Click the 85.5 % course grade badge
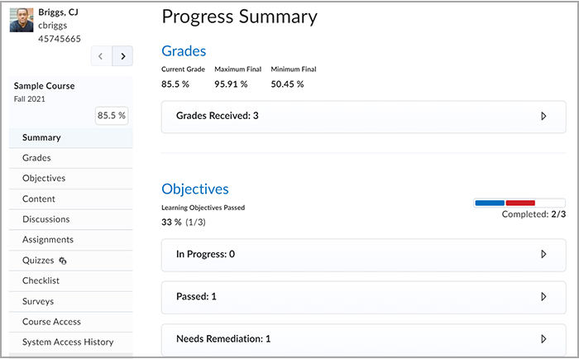 click(112, 116)
